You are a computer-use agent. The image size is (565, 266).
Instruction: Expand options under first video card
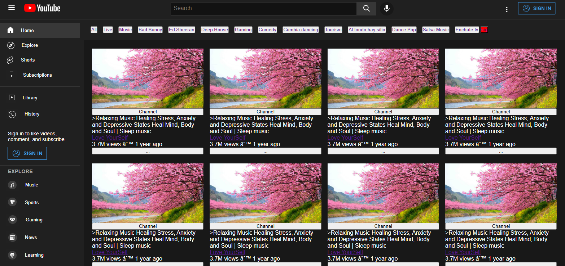(148, 151)
